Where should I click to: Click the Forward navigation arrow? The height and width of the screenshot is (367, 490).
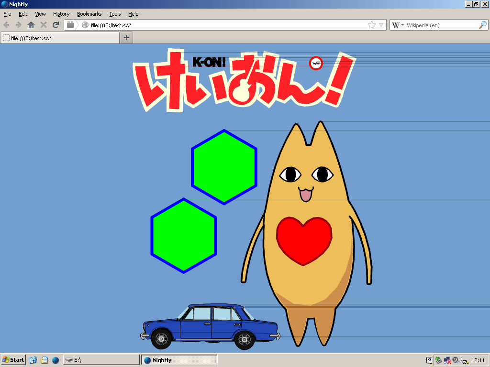19,25
